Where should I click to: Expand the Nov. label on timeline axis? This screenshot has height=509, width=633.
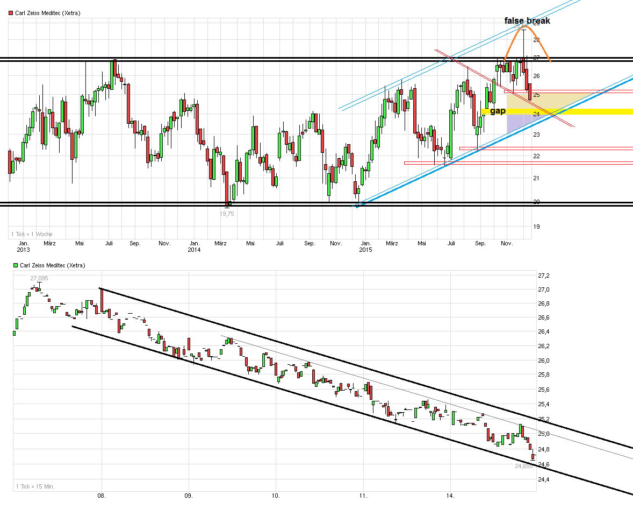pyautogui.click(x=506, y=243)
